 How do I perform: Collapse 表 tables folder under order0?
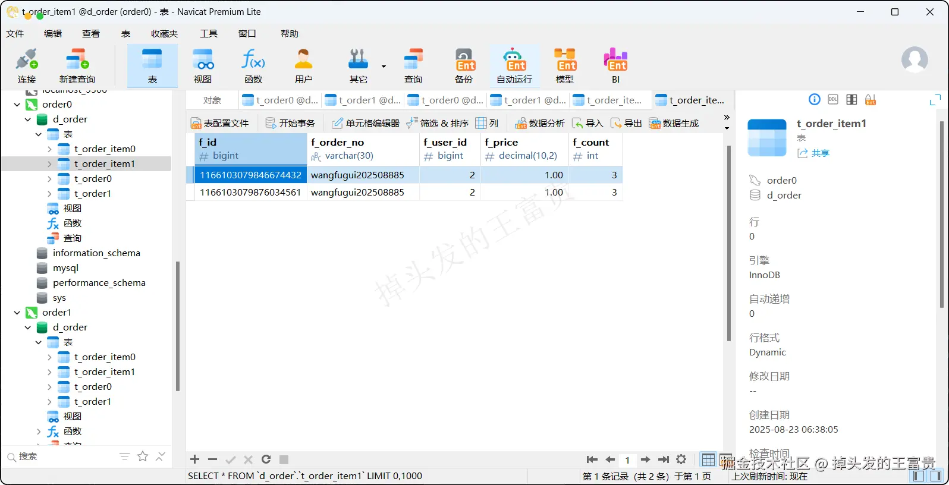pyautogui.click(x=38, y=134)
